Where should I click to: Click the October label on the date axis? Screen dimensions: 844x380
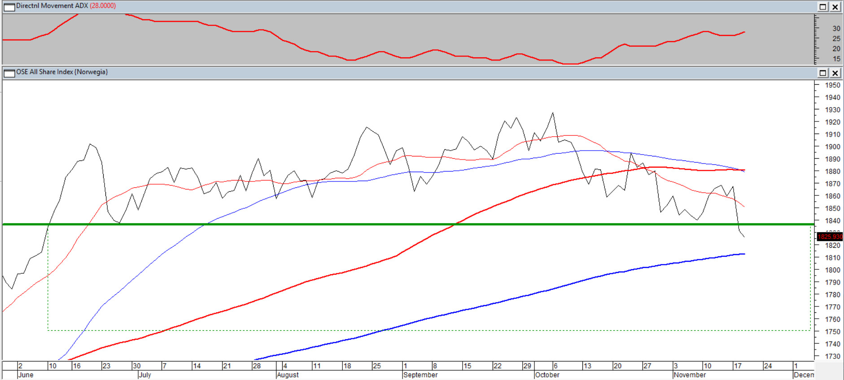click(x=547, y=375)
